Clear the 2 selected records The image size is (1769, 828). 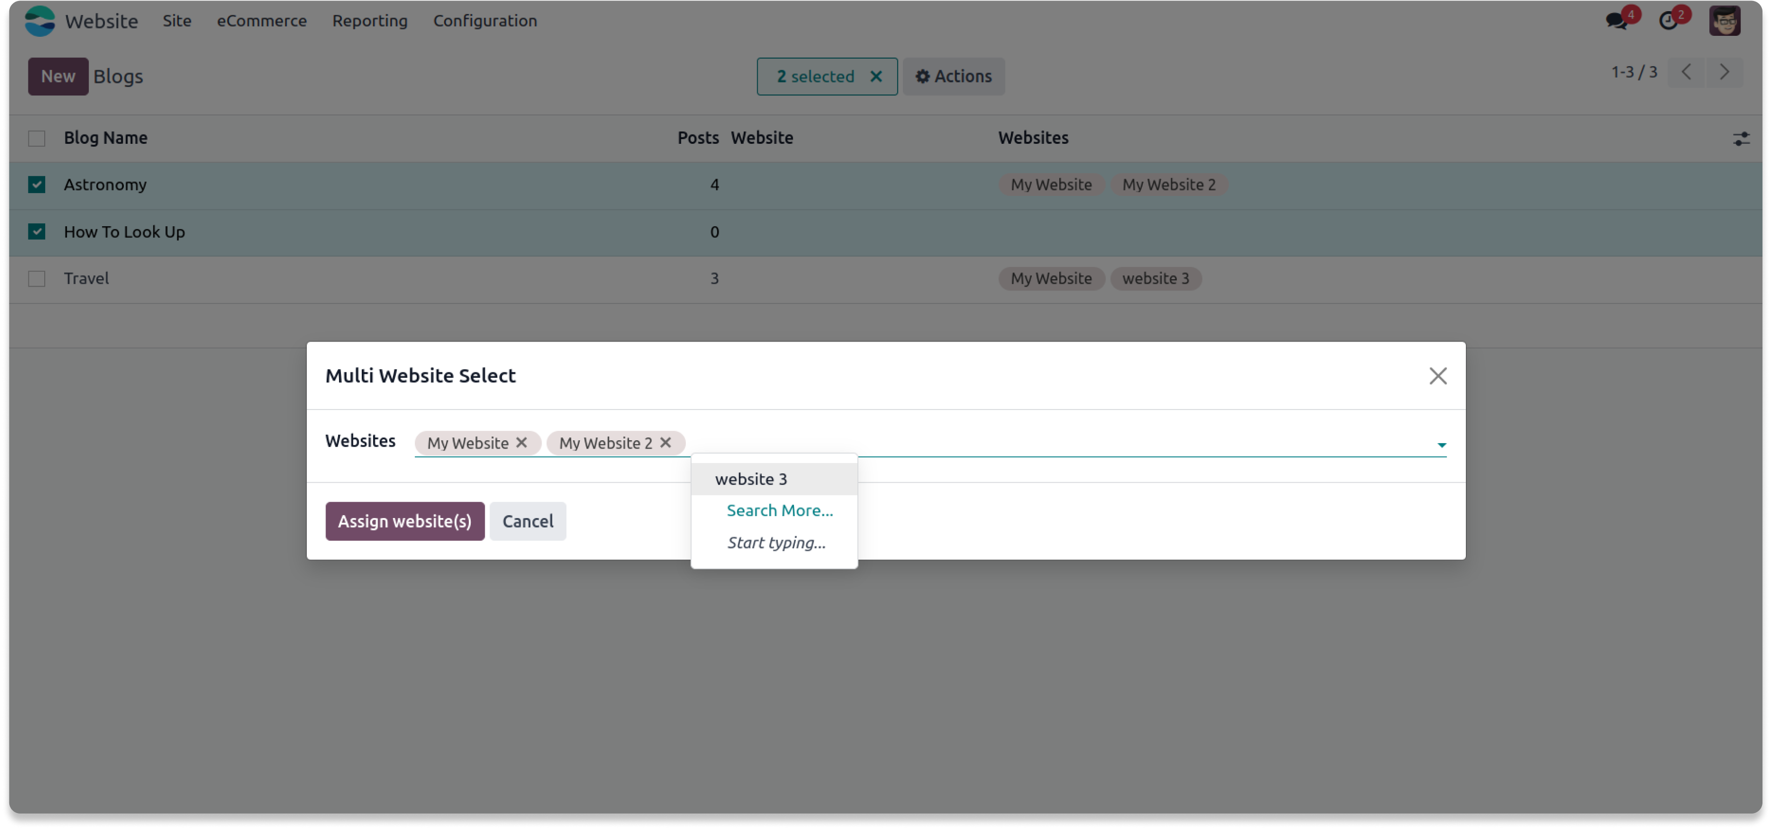click(x=875, y=76)
